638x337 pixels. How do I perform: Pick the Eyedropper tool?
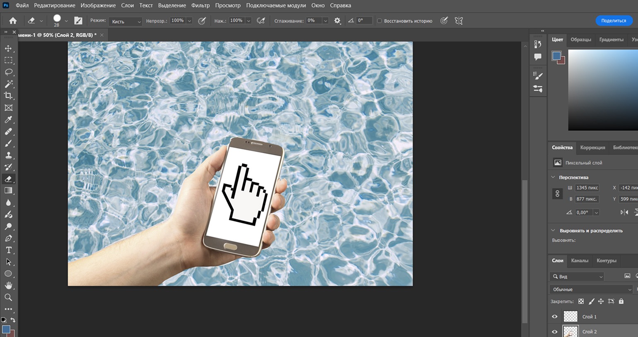[x=8, y=120]
